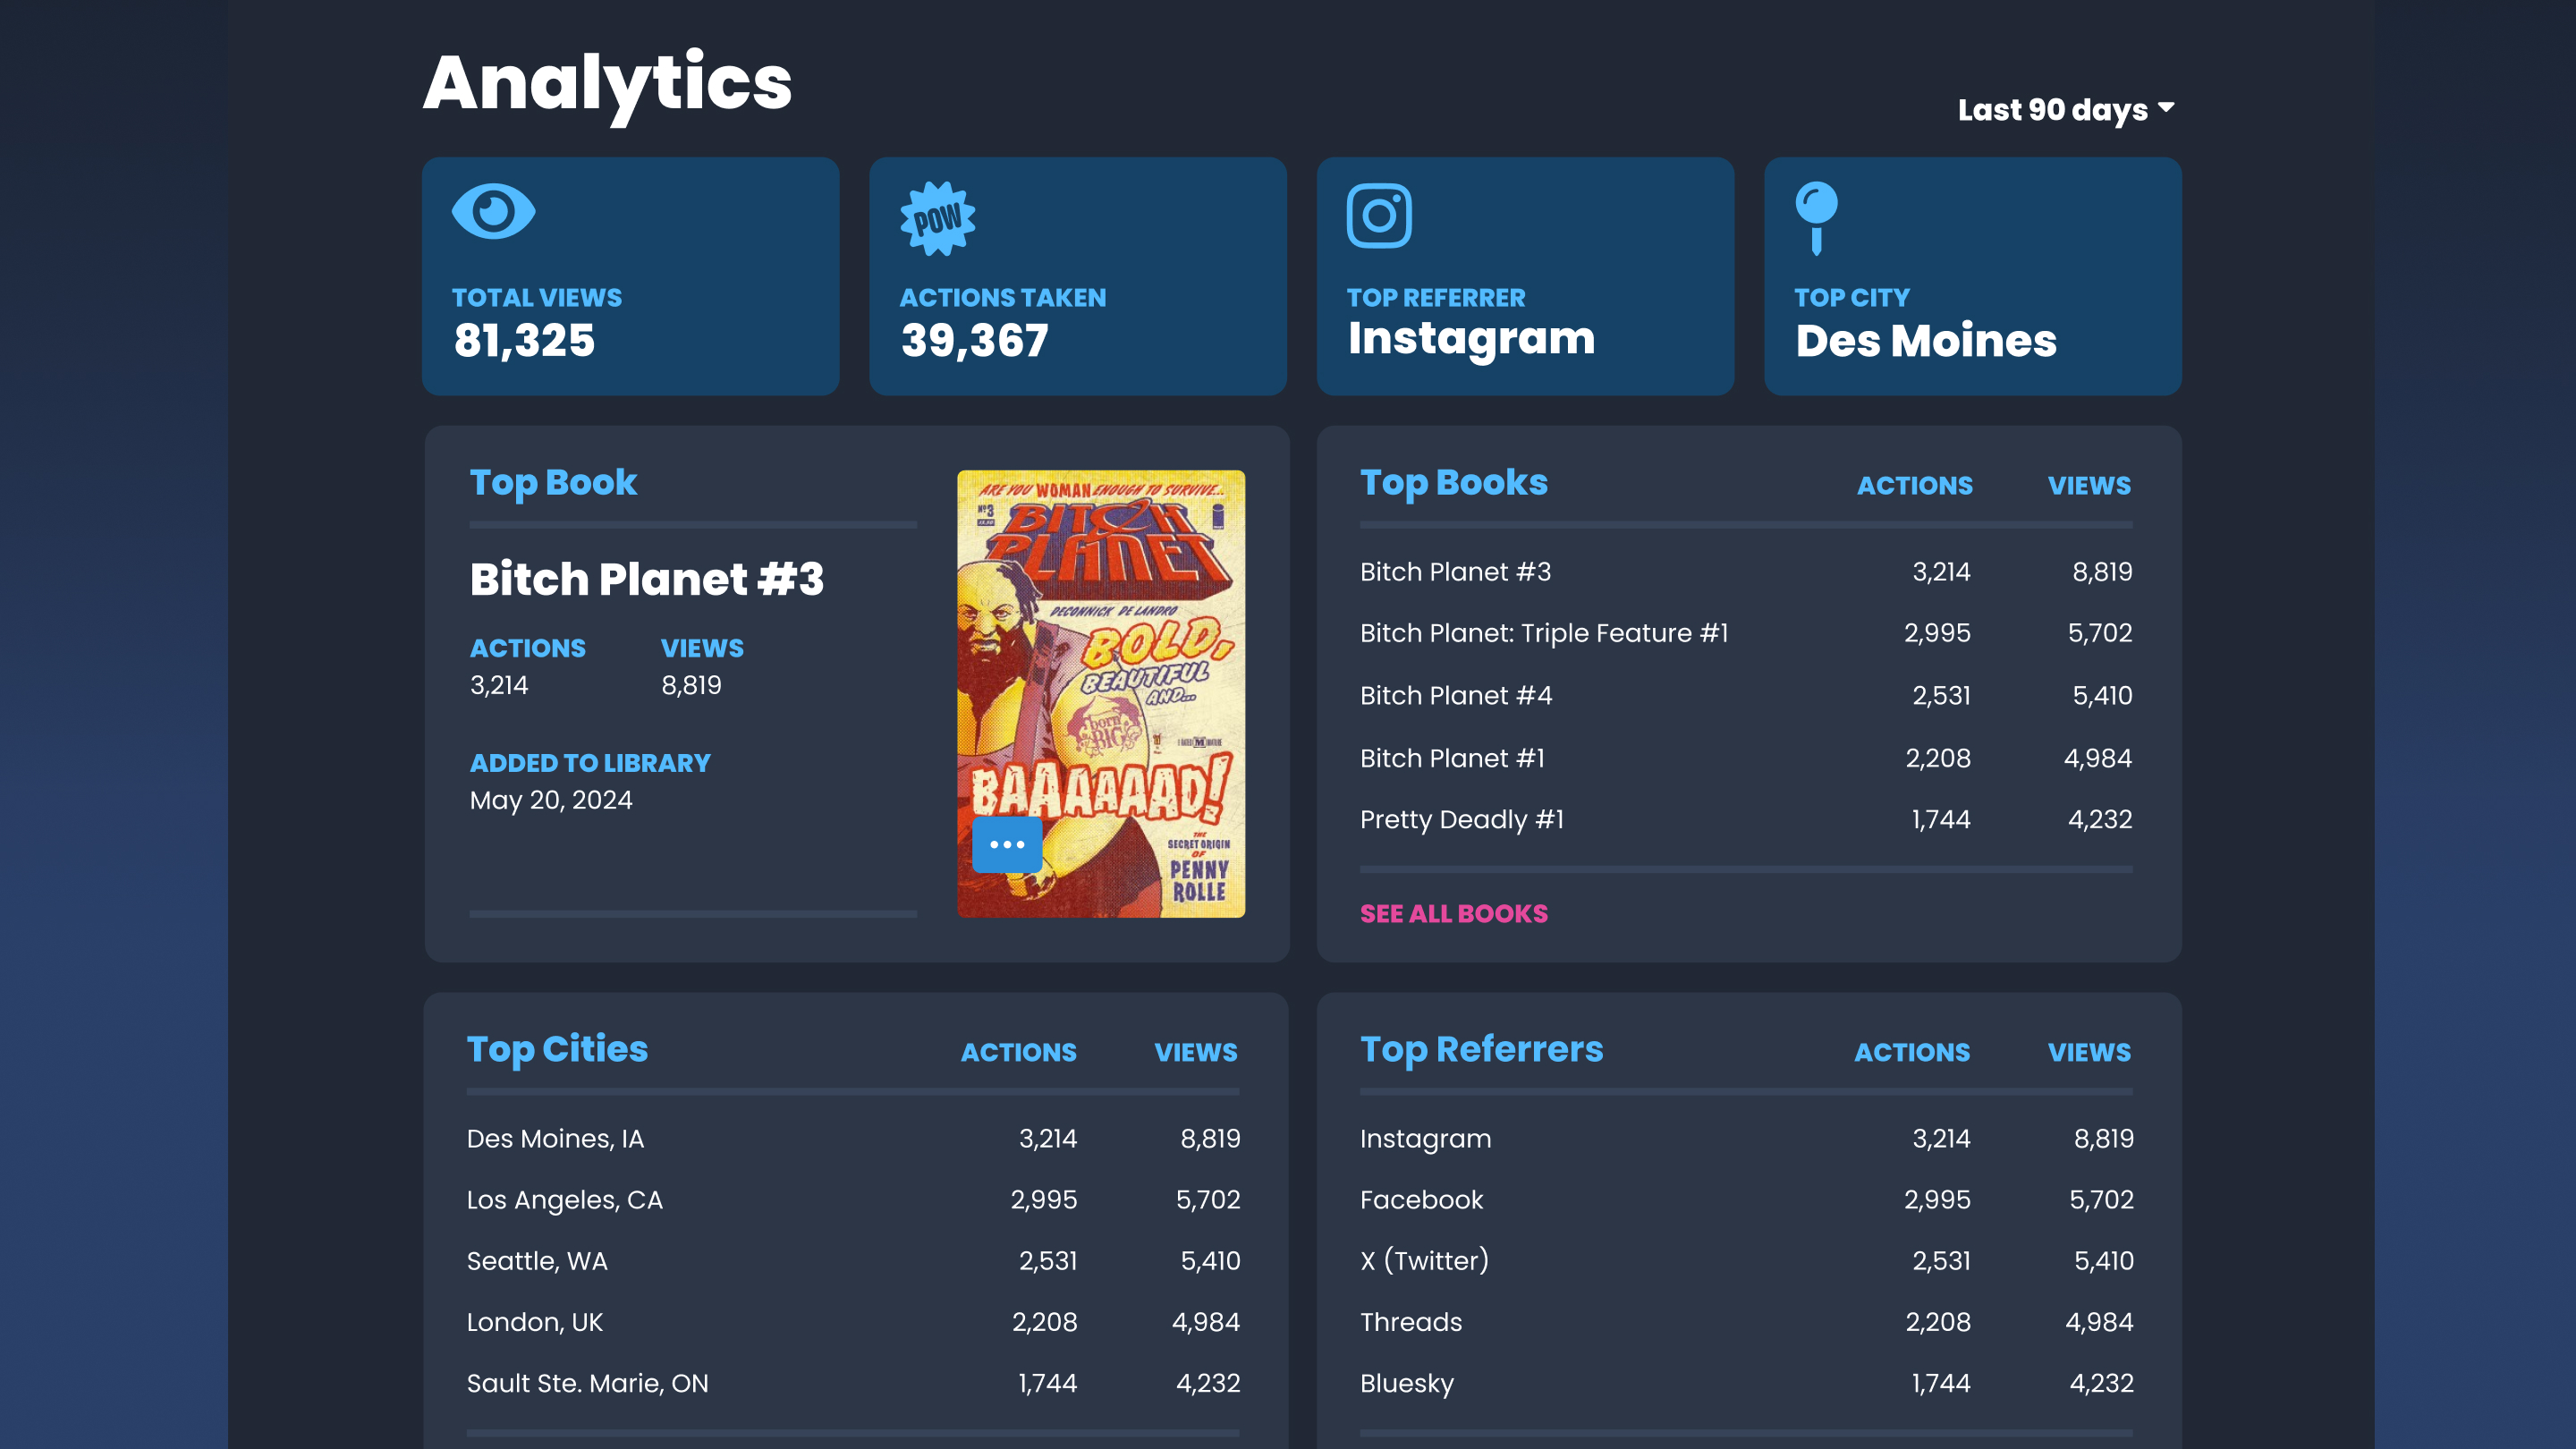Click the large Instagram text in Top Referrer card
Image resolution: width=2576 pixels, height=1449 pixels.
click(1471, 339)
